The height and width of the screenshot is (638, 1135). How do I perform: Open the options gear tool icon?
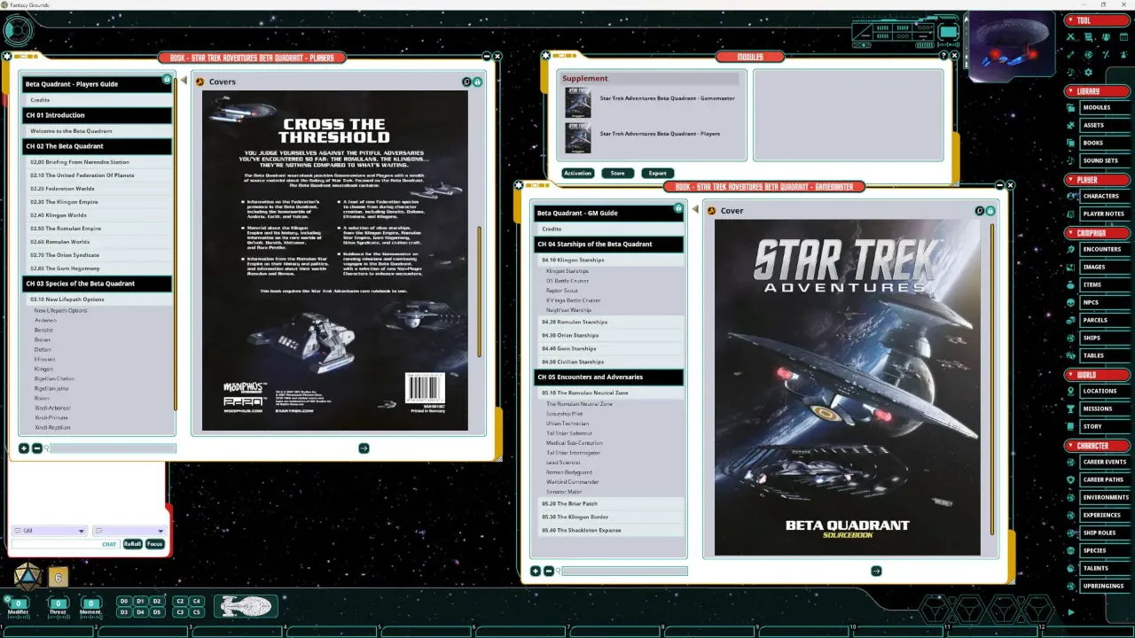(1089, 72)
